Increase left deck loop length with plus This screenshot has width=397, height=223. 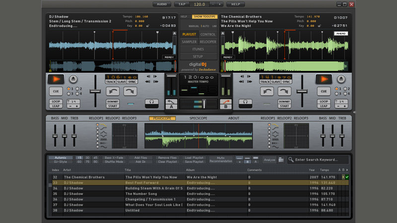tap(77, 106)
